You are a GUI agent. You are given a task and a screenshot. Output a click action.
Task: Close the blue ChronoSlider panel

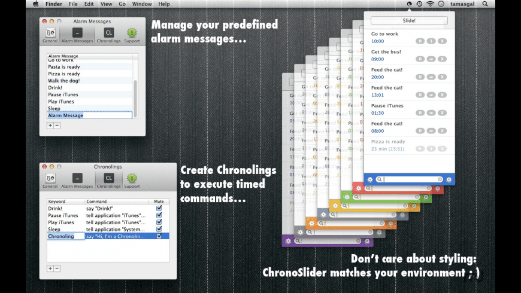click(x=449, y=179)
